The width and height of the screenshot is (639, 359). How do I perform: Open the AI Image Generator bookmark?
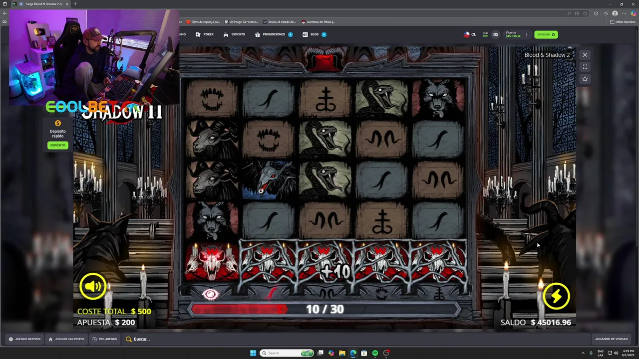tap(242, 22)
